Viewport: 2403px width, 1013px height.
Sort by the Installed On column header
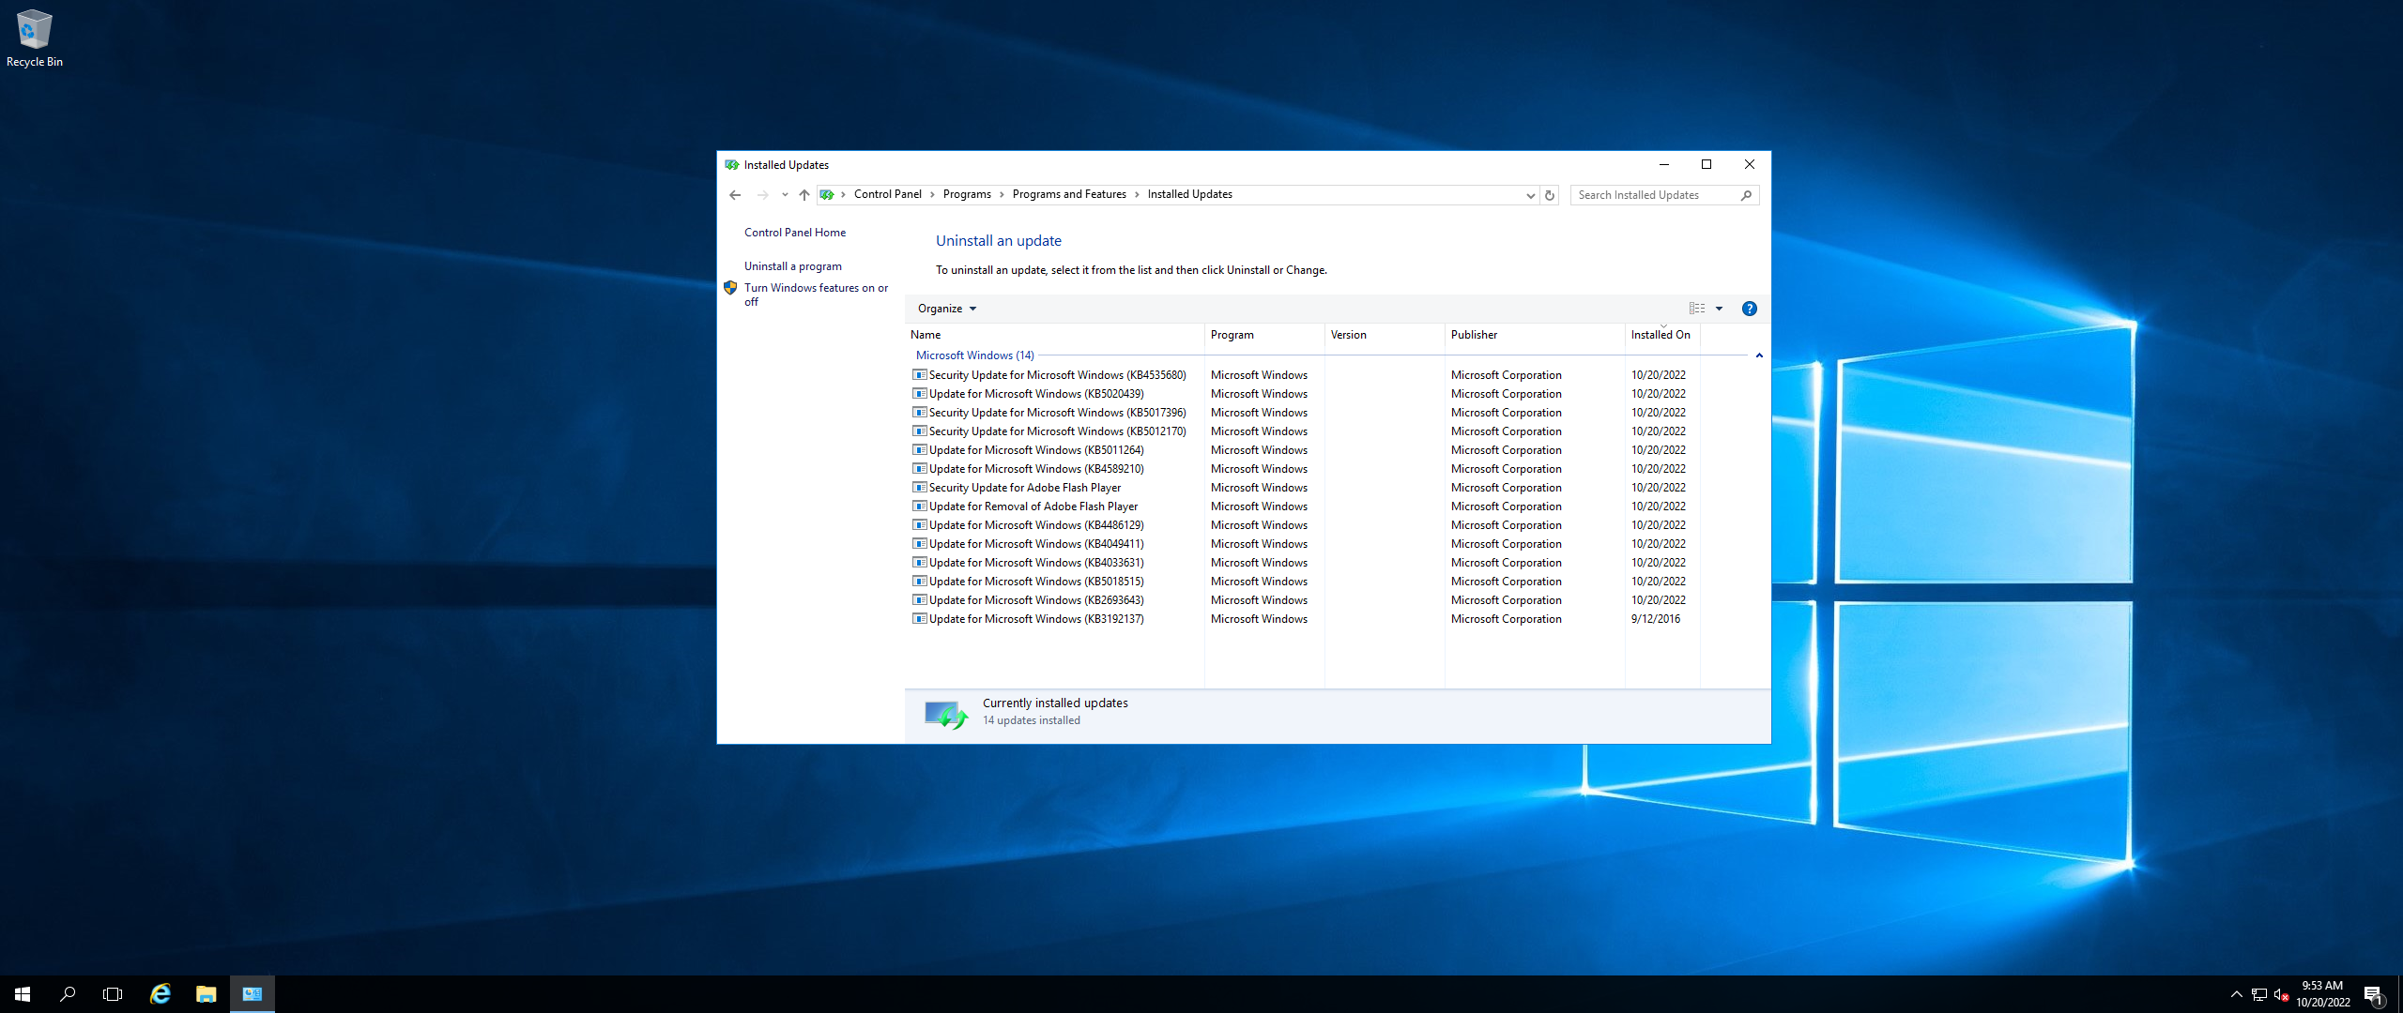1662,335
